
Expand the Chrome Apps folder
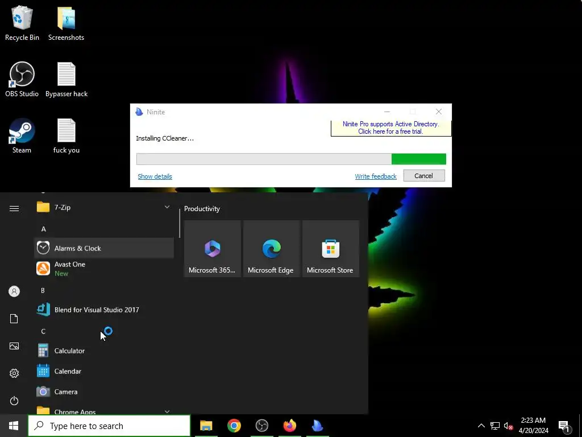[104, 411]
